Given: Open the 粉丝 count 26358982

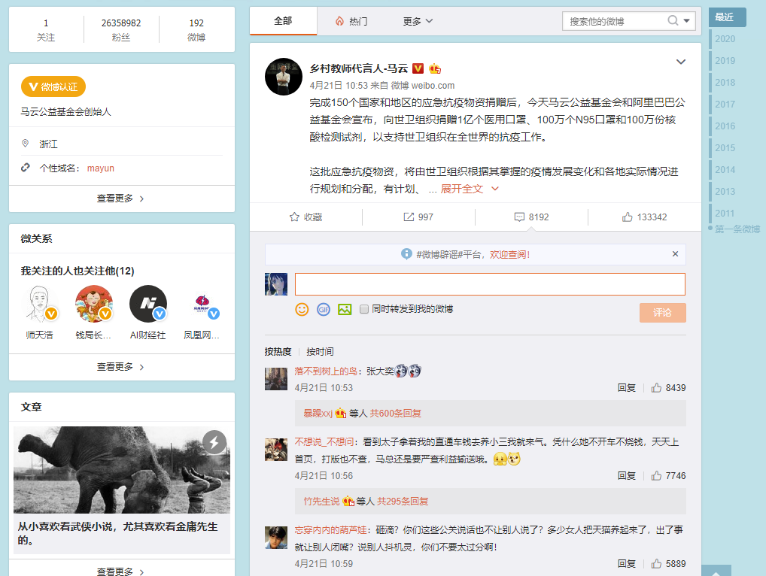Looking at the screenshot, I should tap(121, 30).
